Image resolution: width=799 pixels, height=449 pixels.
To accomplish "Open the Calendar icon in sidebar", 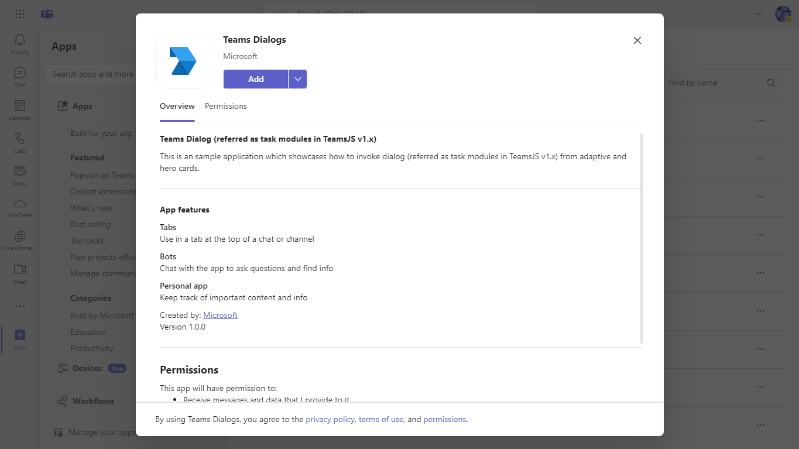I will [20, 109].
